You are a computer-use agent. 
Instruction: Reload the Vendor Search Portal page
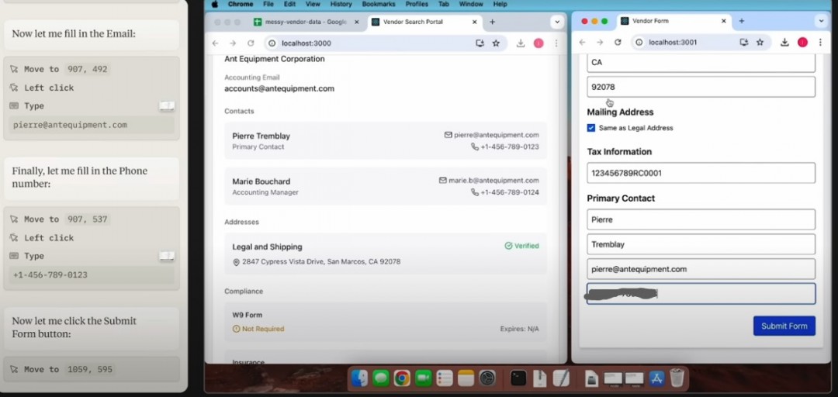click(x=250, y=43)
